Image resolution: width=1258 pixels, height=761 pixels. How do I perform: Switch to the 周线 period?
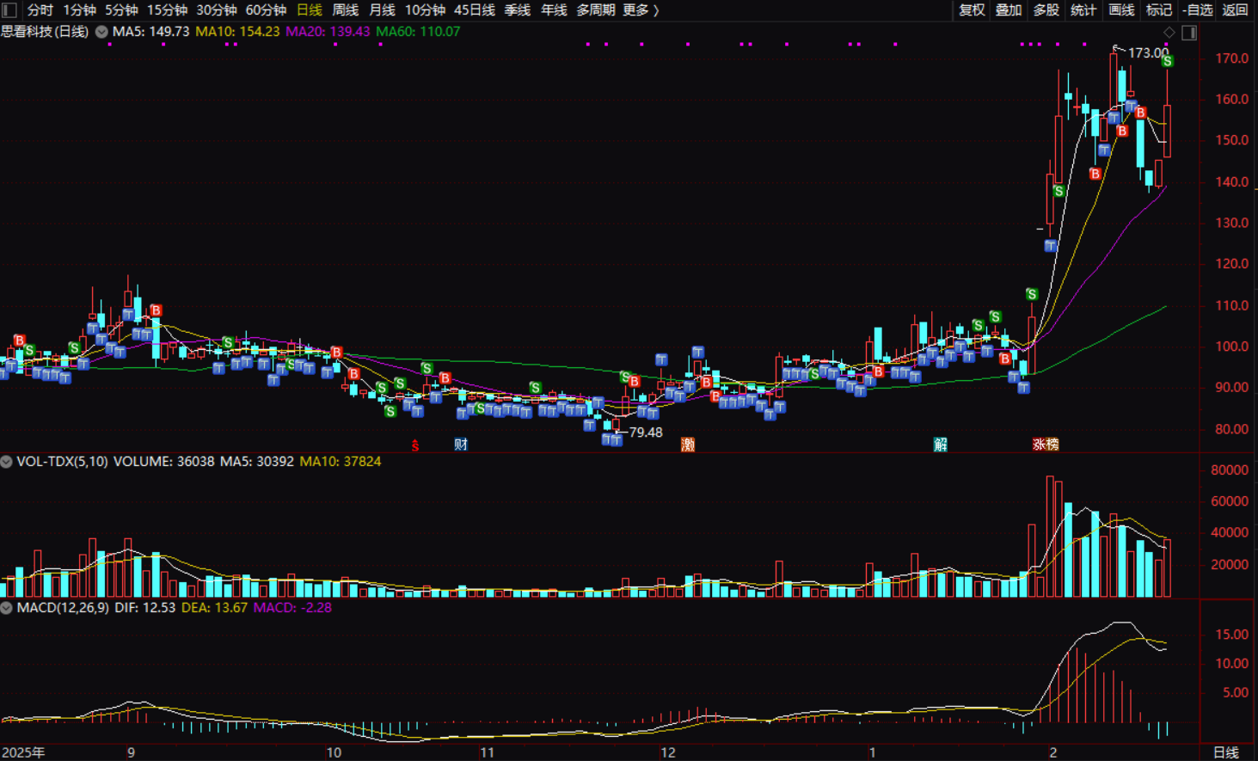click(x=345, y=10)
